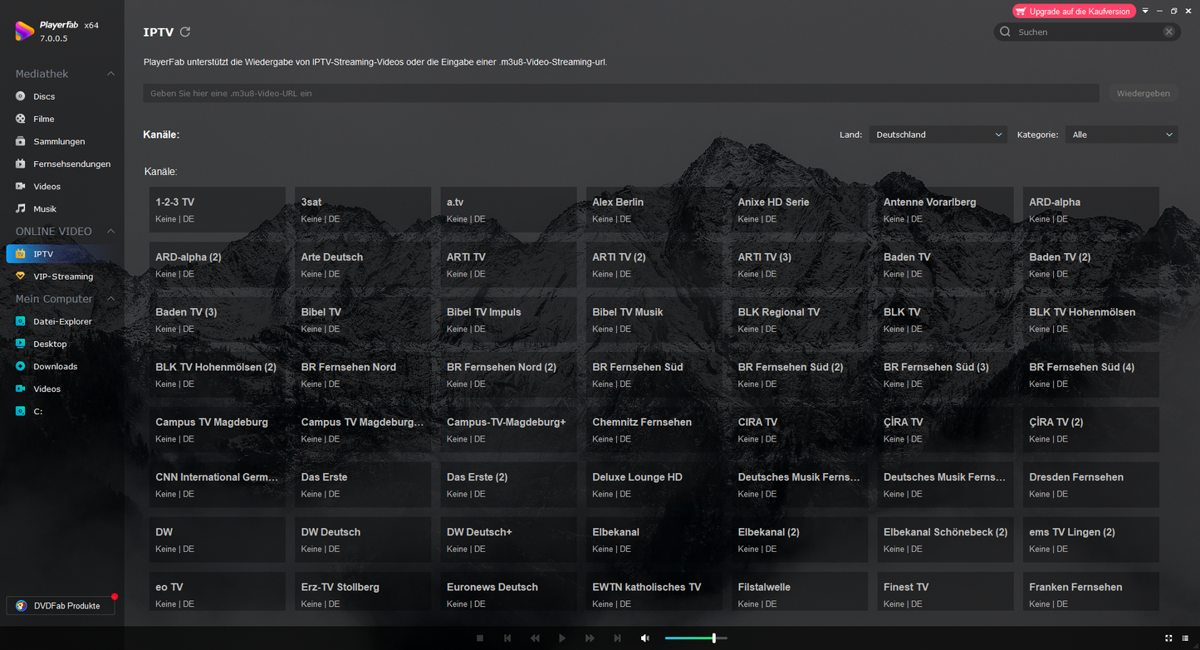
Task: Adjust the volume slider
Action: [713, 638]
